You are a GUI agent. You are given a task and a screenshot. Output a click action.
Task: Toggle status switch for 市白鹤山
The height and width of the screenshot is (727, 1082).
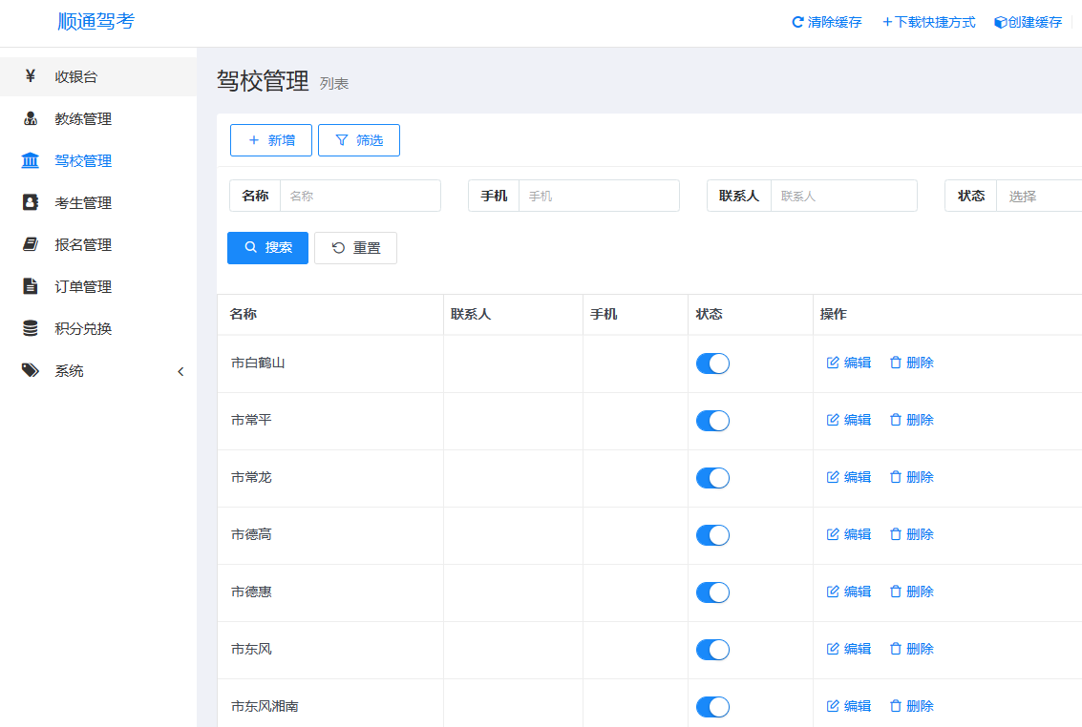point(712,363)
